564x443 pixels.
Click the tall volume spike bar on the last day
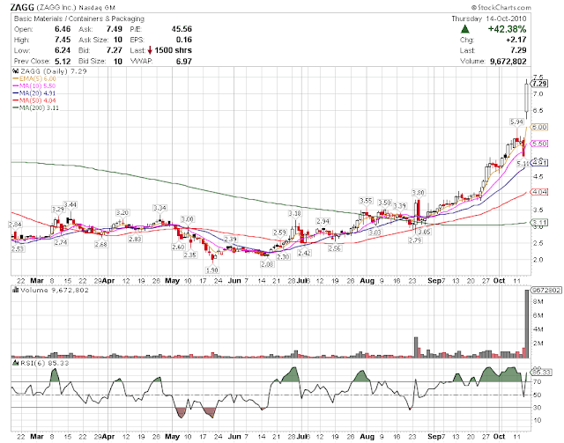coord(527,323)
